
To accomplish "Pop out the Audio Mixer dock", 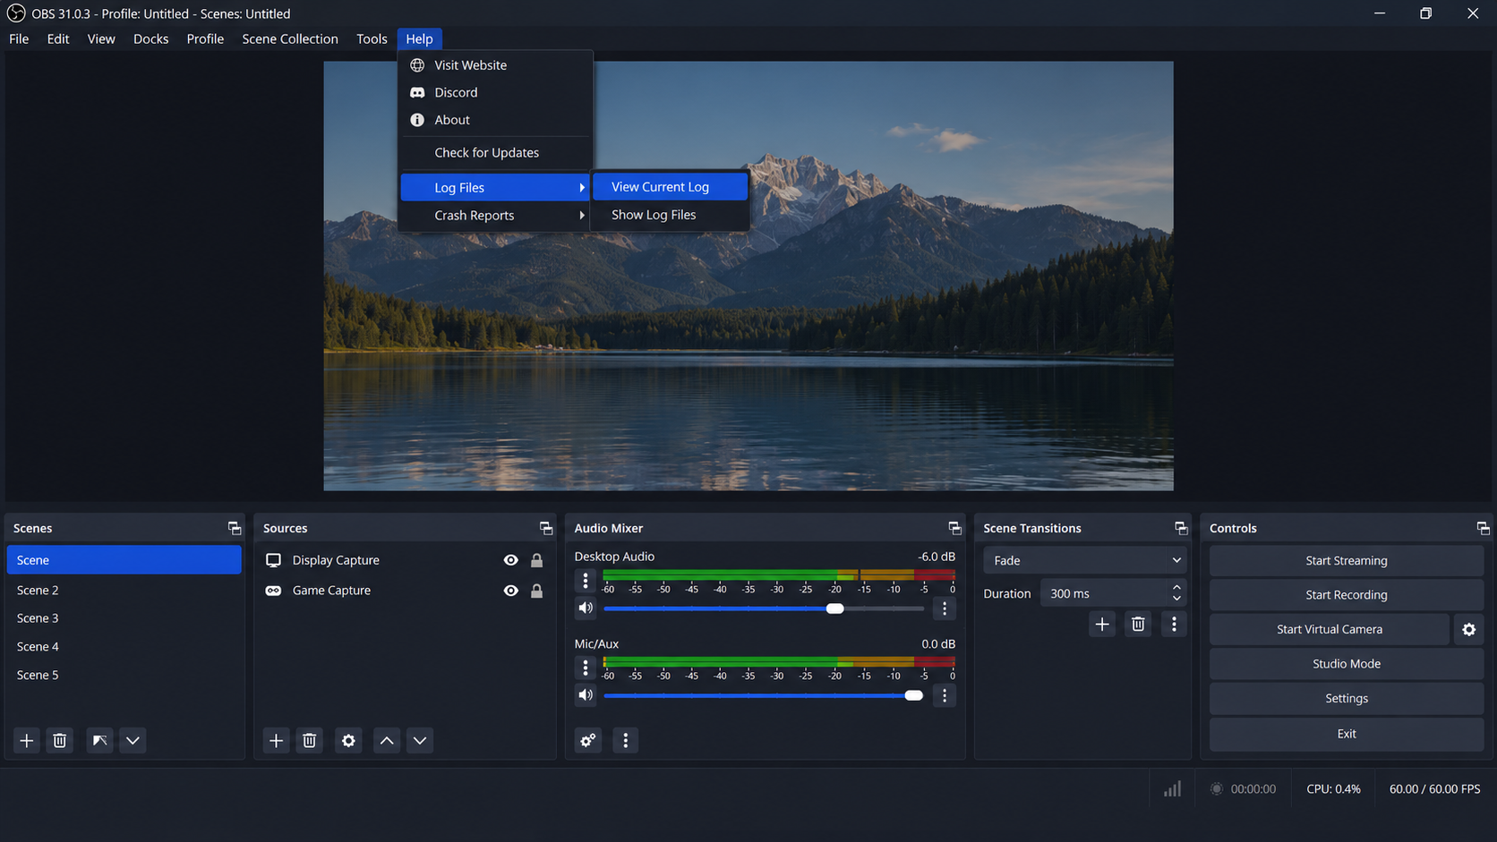I will click(954, 528).
